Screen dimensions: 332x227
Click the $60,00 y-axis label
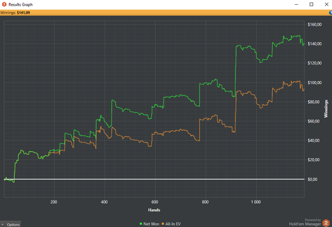[314, 121]
